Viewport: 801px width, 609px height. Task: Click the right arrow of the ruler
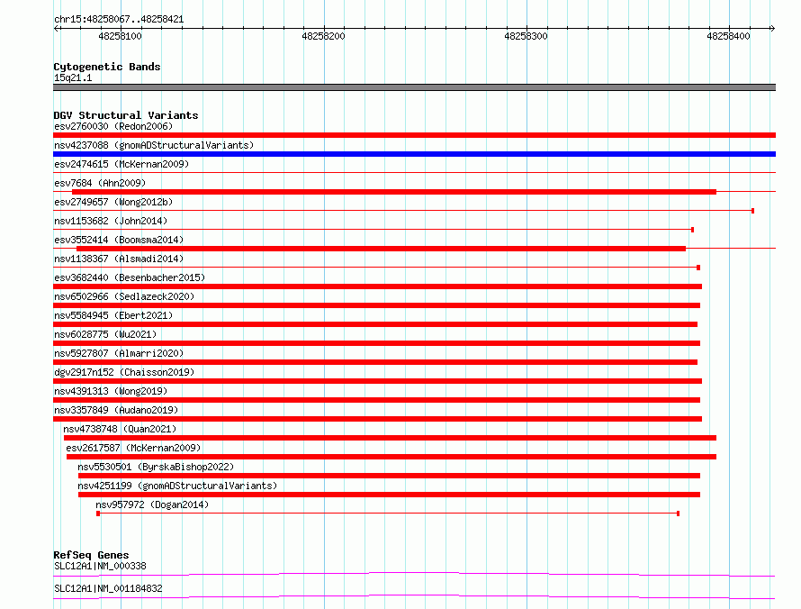772,28
